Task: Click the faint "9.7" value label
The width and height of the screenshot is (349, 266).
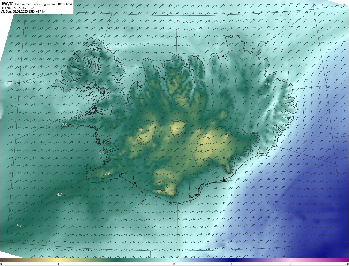Action: [178, 19]
